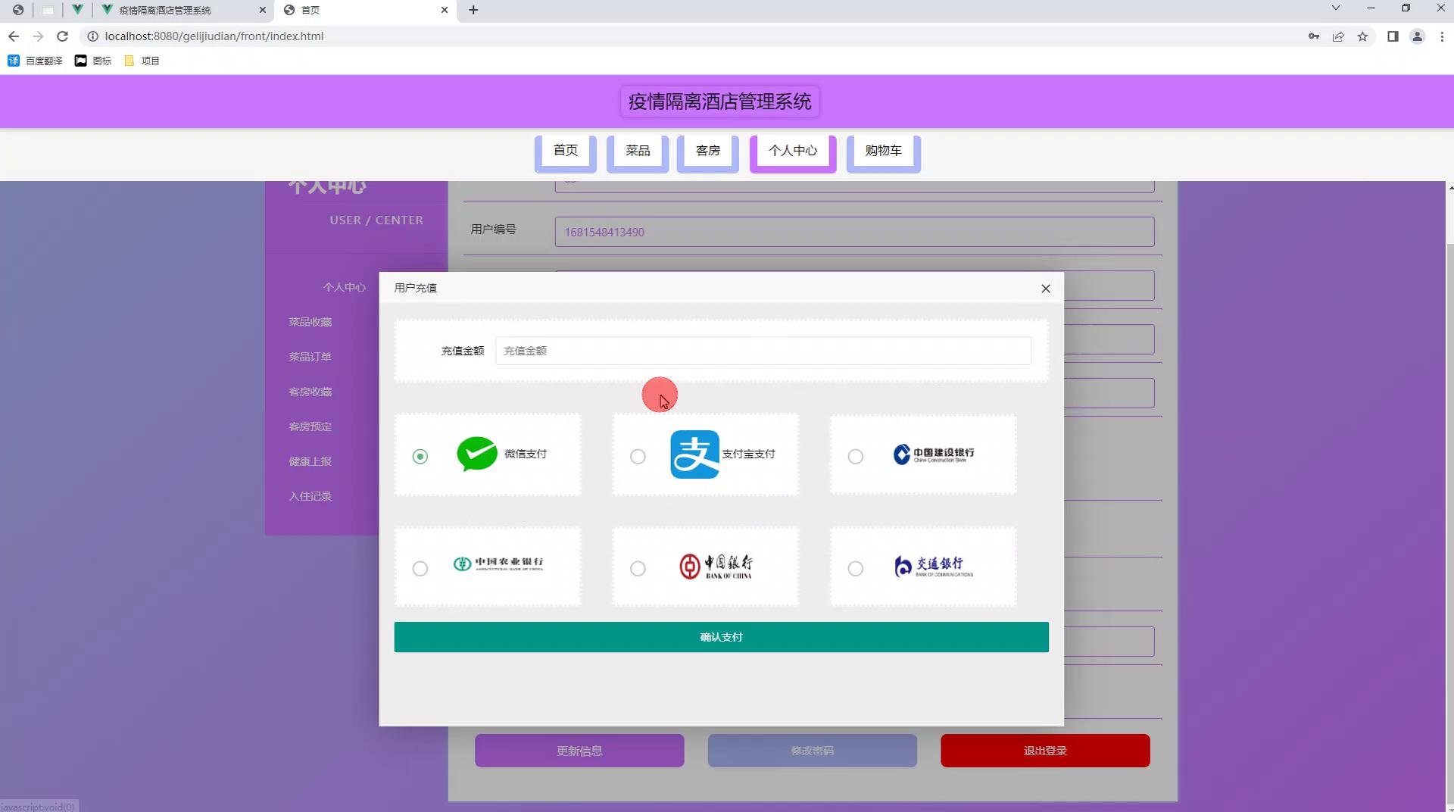Viewport: 1454px width, 812px height.
Task: Open 菜品订单 in sidebar
Action: pos(310,357)
